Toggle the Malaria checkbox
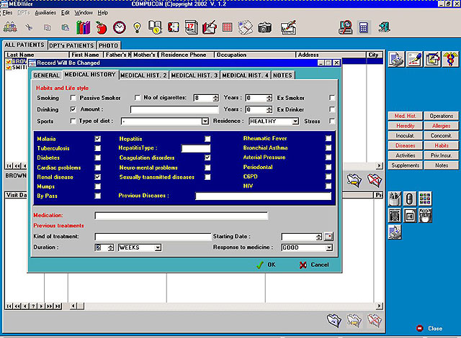The width and height of the screenshot is (461, 338). pos(98,139)
